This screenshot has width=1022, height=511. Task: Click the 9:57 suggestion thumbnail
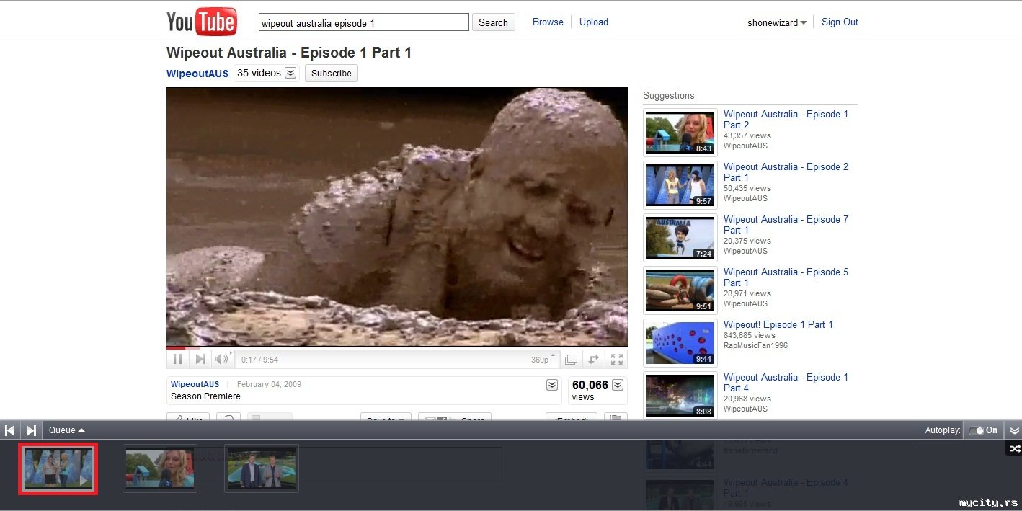(x=680, y=185)
